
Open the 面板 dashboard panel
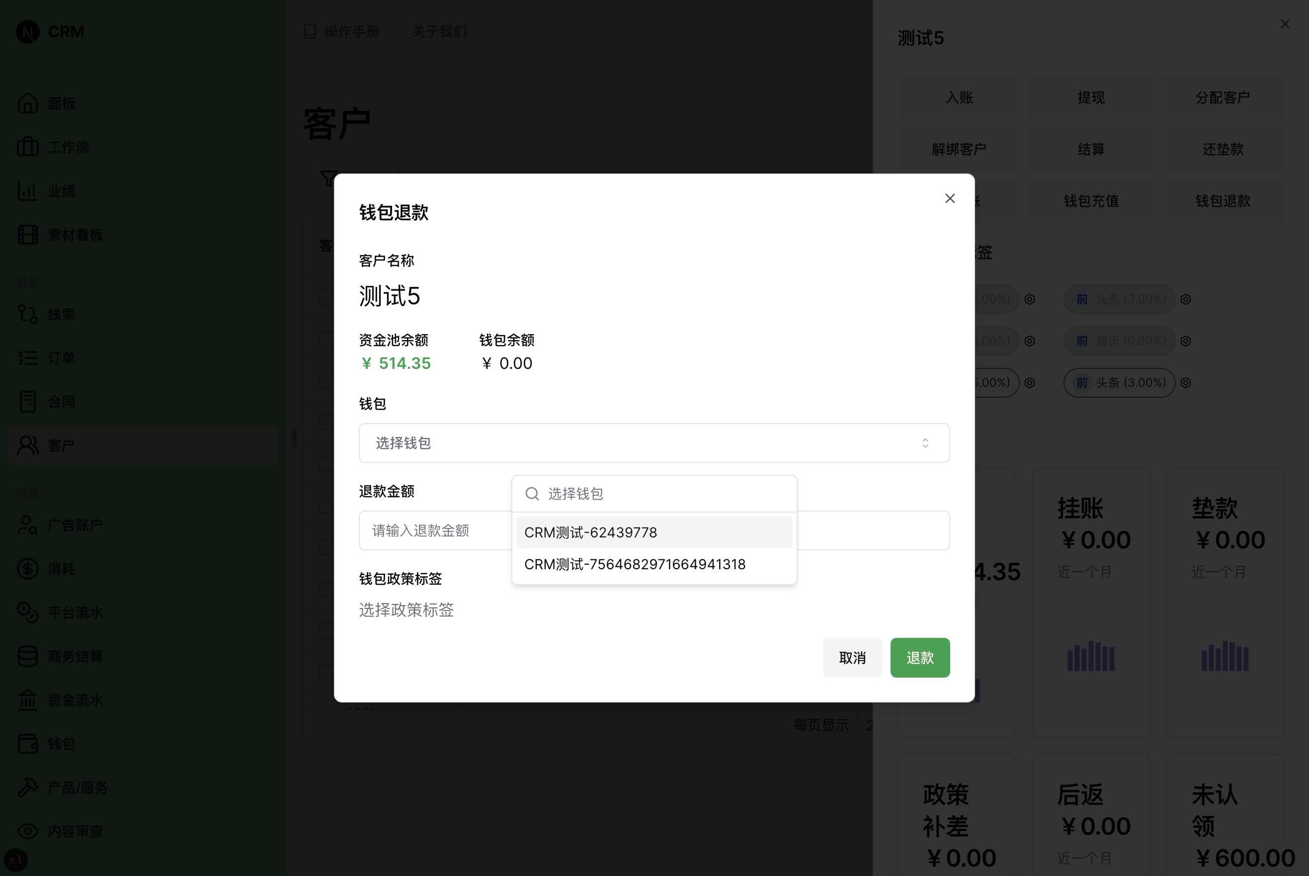[62, 103]
